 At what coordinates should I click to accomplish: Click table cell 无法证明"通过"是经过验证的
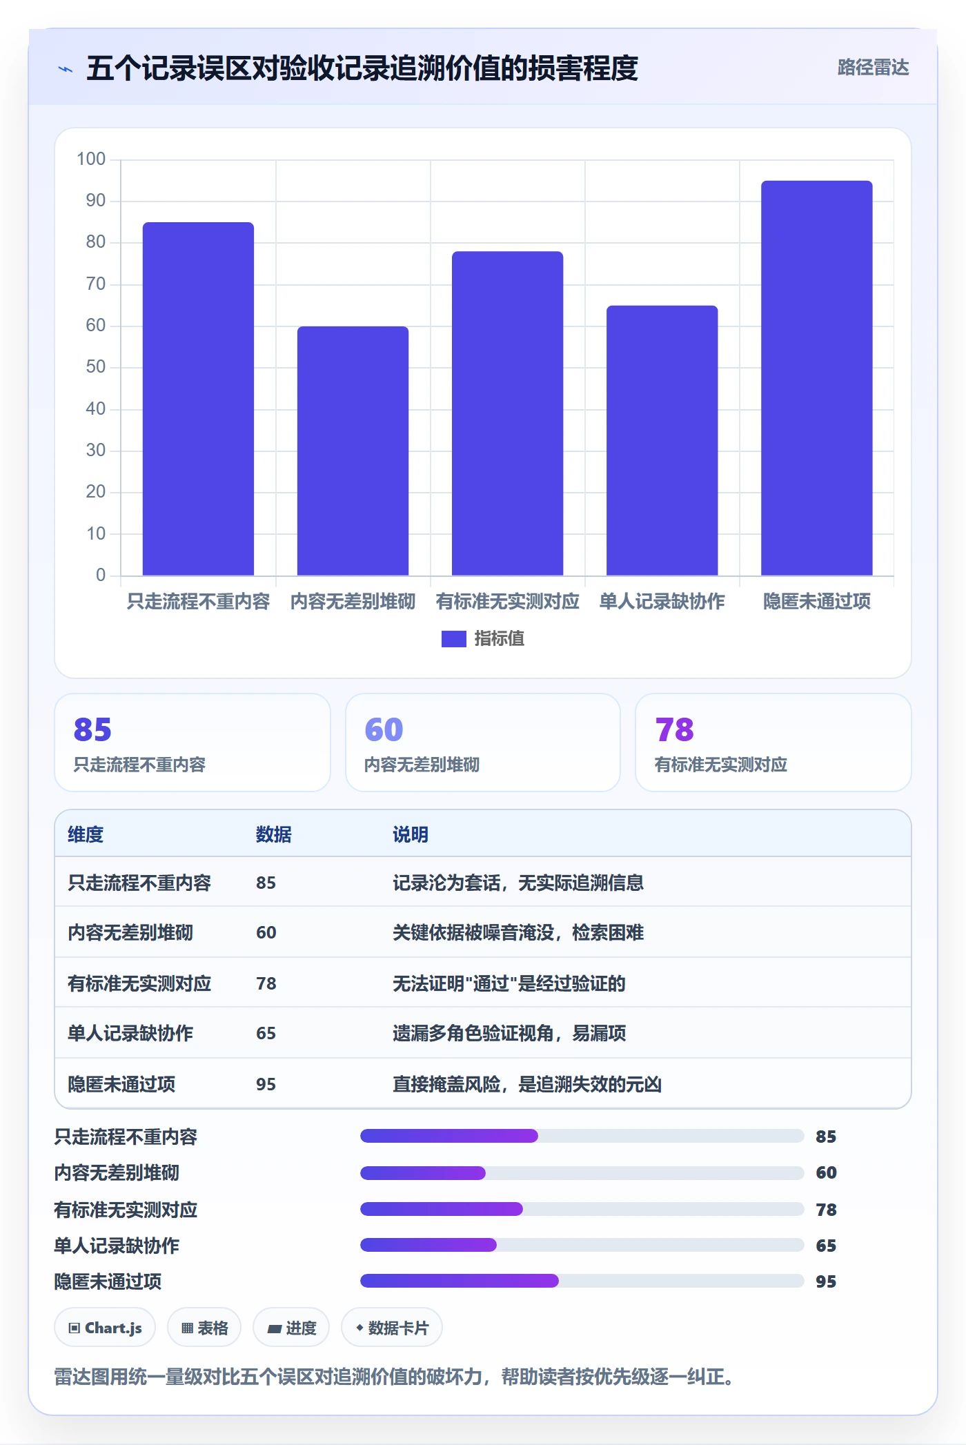(509, 983)
